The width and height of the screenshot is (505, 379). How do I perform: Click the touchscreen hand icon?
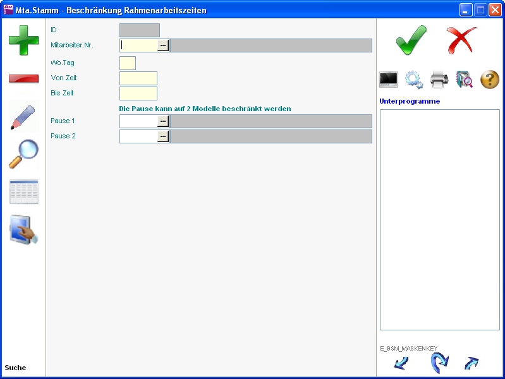23,229
